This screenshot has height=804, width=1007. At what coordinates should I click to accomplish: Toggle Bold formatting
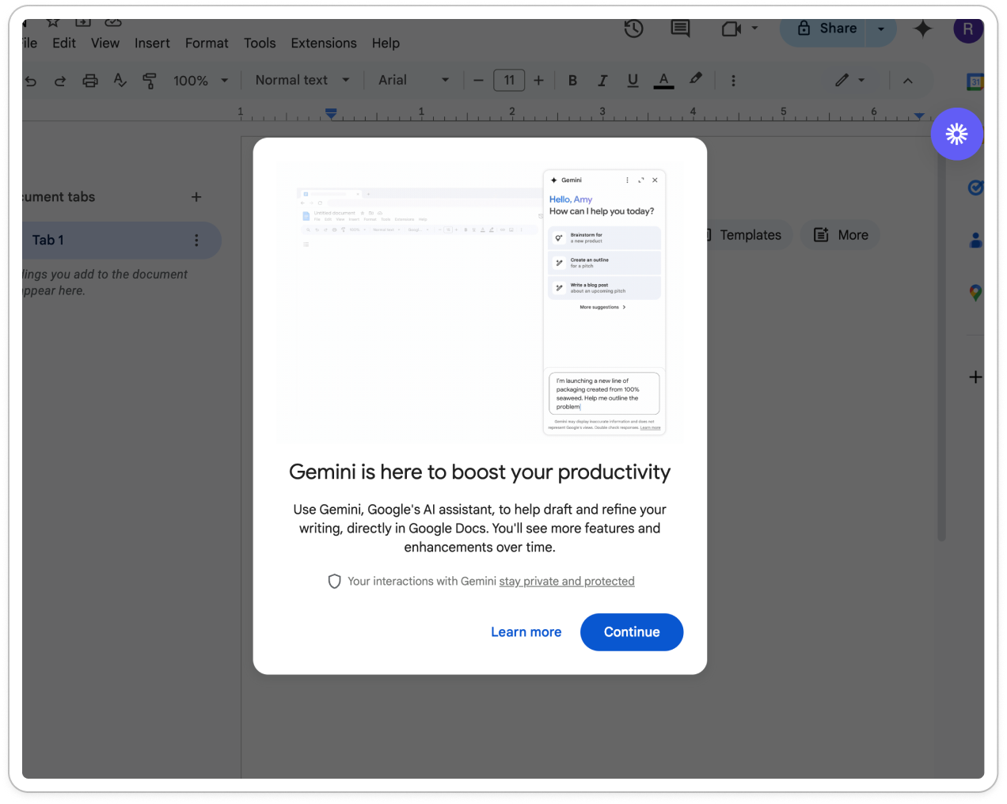pos(572,81)
